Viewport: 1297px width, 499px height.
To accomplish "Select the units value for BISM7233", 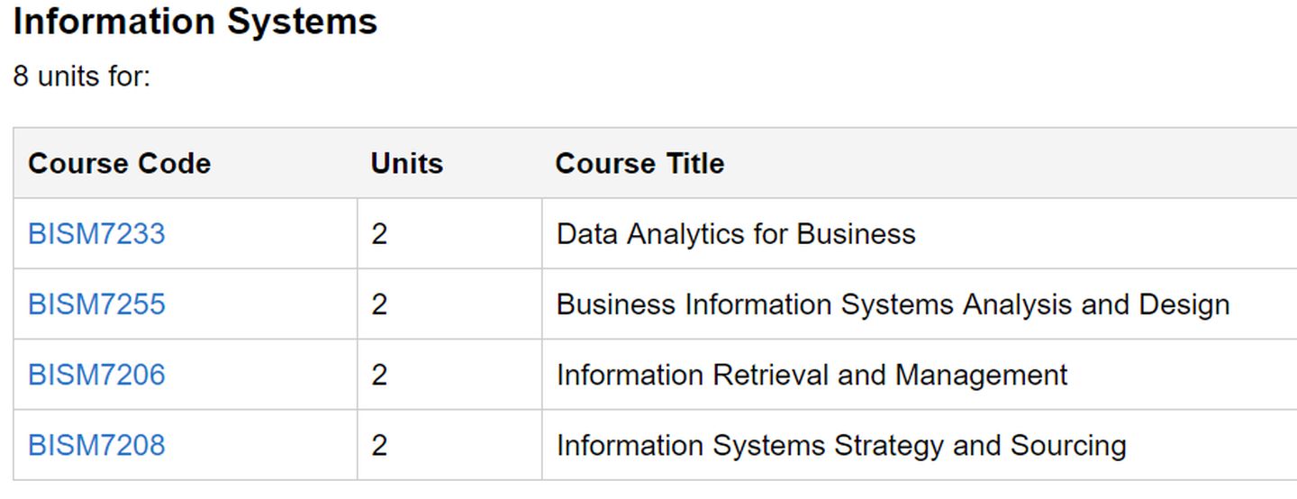I will pyautogui.click(x=379, y=234).
